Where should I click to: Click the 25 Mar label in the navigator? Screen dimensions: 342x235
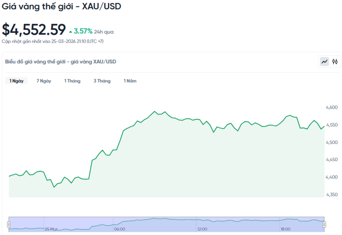pyautogui.click(x=51, y=229)
